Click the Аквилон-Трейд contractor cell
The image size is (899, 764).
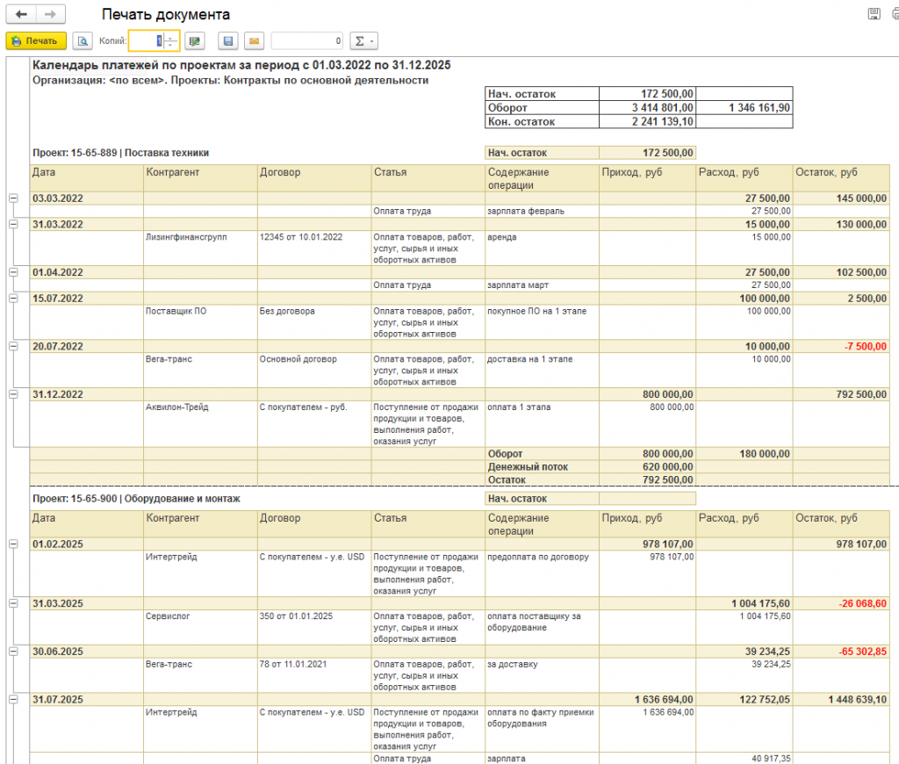point(200,424)
